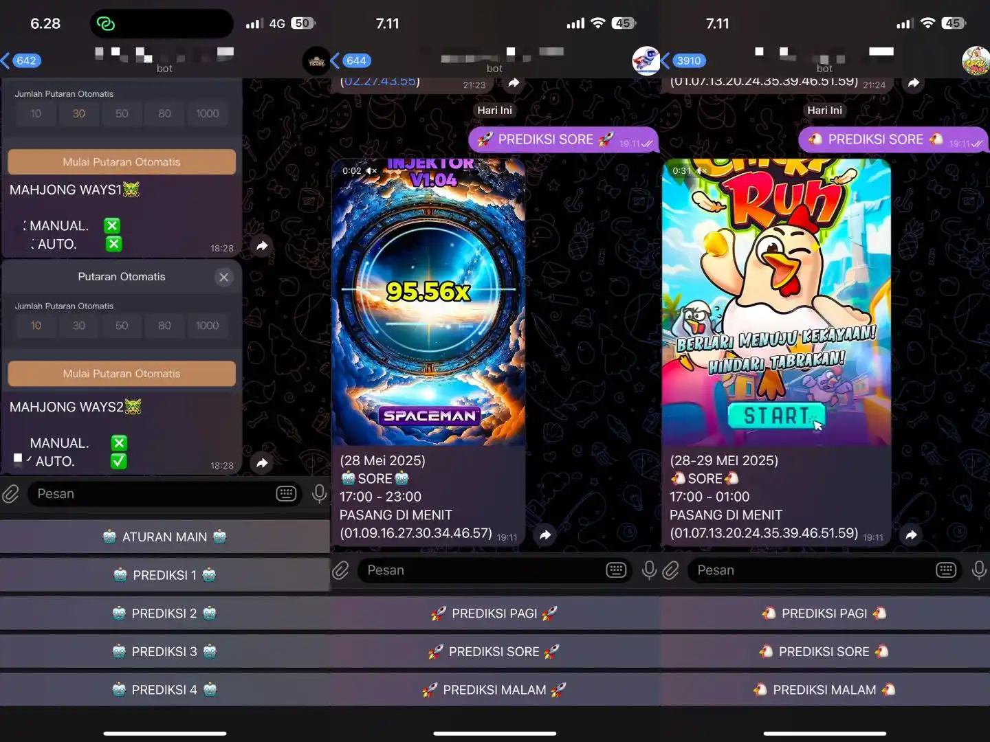The image size is (990, 742).
Task: Unmute the Chicky Run video
Action: 701,170
